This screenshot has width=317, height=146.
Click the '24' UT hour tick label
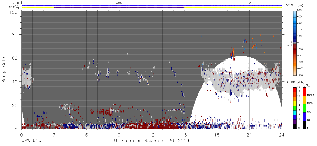click(x=282, y=135)
